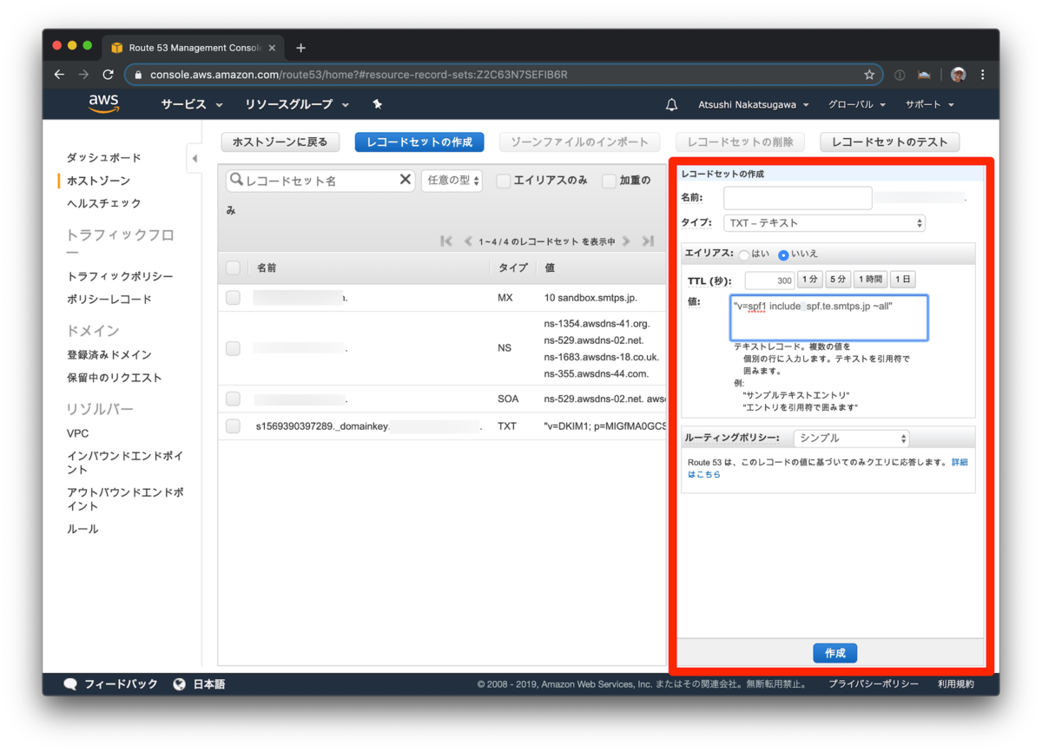Check the select-all checkbox in table header
Screen dimensions: 1042x752
(233, 267)
